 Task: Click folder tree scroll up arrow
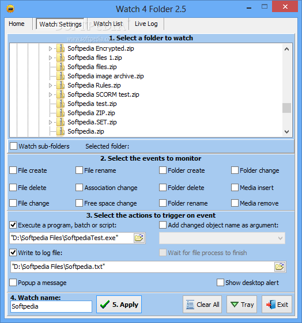click(x=286, y=49)
